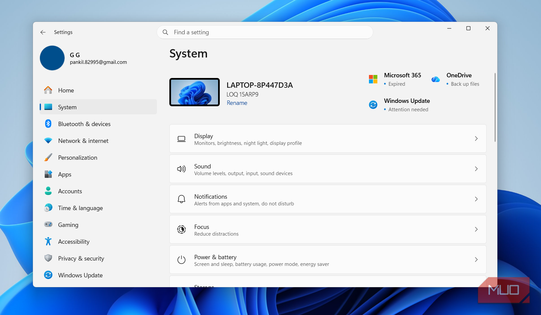541x315 pixels.
Task: Click the Notifications bell icon
Action: click(181, 199)
